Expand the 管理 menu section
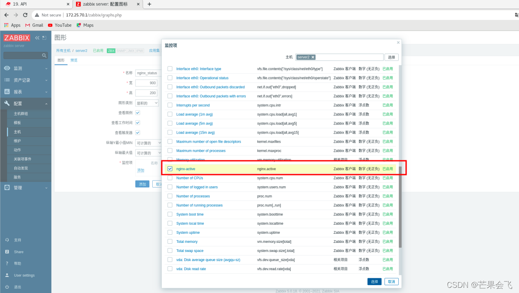The image size is (519, 293). pos(46,188)
